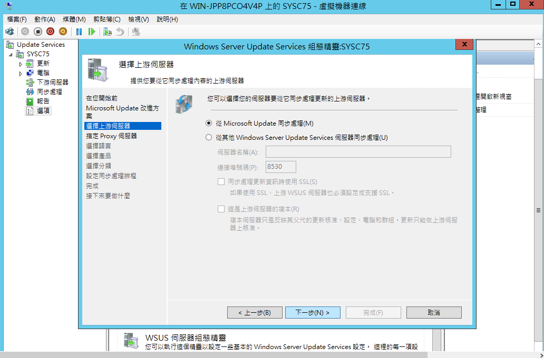Viewport: 544px width, 358px height.
Task: Click the WSUS 伺服器組態精靈 icon below dialog
Action: coord(131,340)
